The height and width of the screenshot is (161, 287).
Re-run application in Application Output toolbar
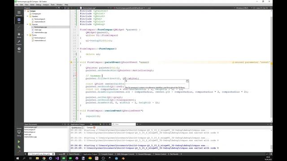[x=100, y=124]
